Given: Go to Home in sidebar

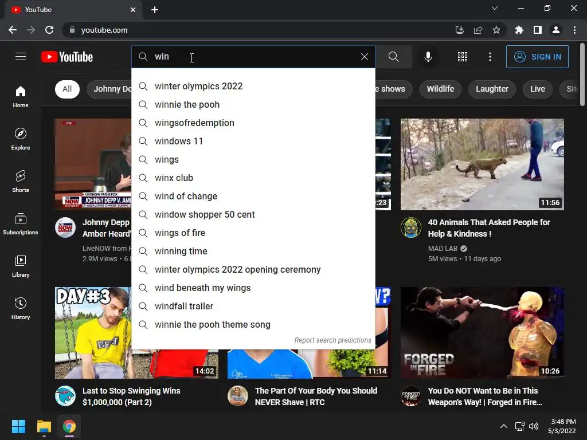Looking at the screenshot, I should coord(21,96).
